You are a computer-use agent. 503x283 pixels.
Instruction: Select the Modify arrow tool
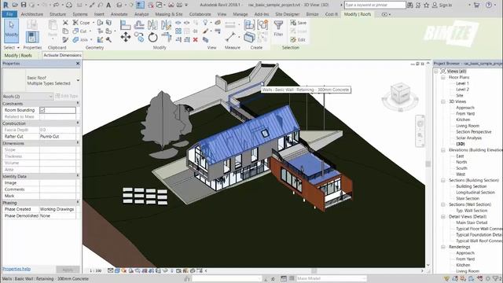(x=11, y=31)
